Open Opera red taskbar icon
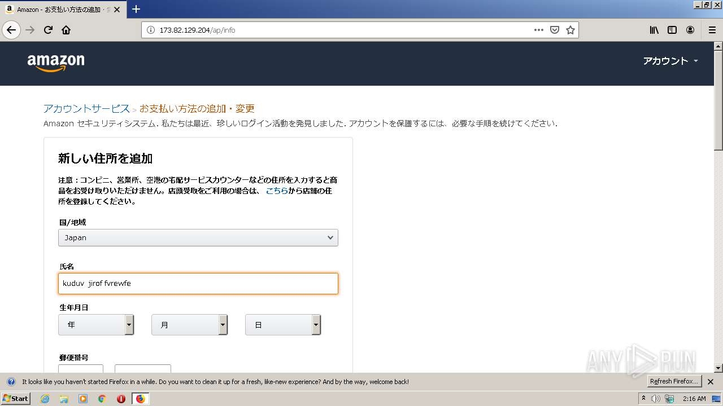This screenshot has height=406, width=723. [121, 399]
